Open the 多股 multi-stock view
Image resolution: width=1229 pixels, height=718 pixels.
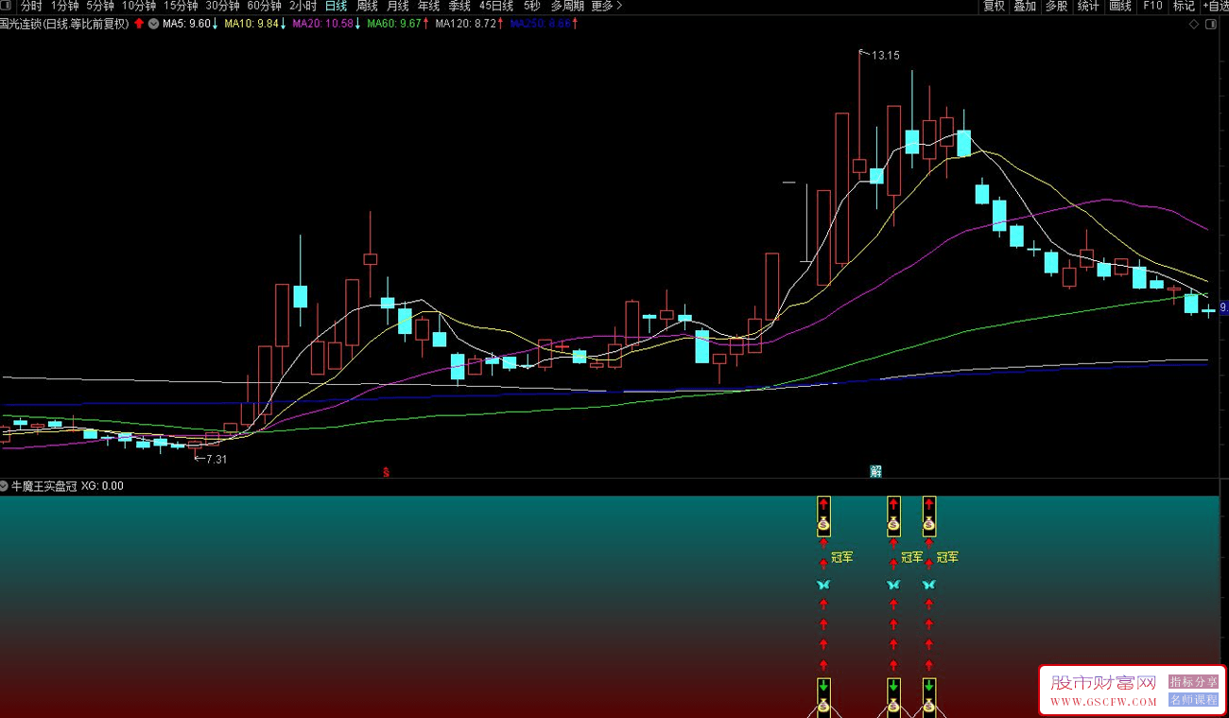(1056, 6)
